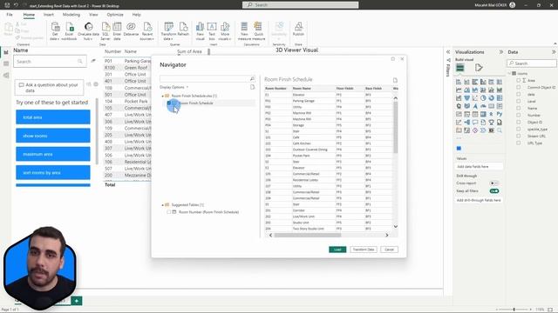
Task: Select the pie chart visual
Action: point(483,98)
